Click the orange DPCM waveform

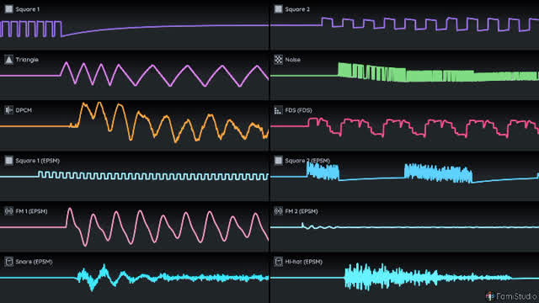[x=134, y=122]
